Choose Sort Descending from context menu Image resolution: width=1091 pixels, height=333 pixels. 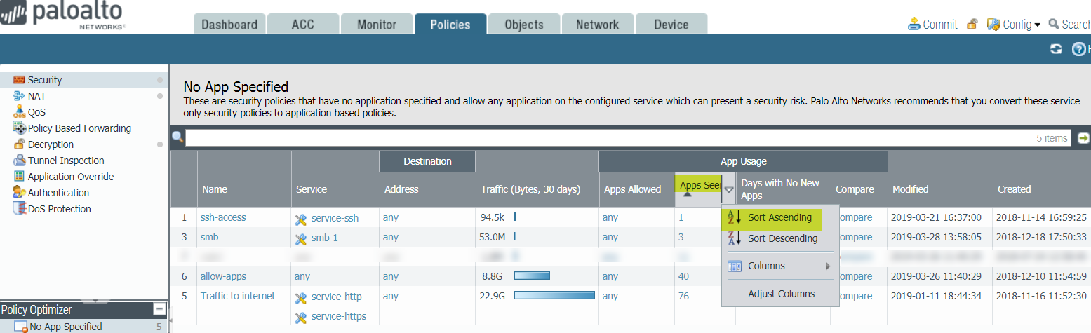pos(782,238)
